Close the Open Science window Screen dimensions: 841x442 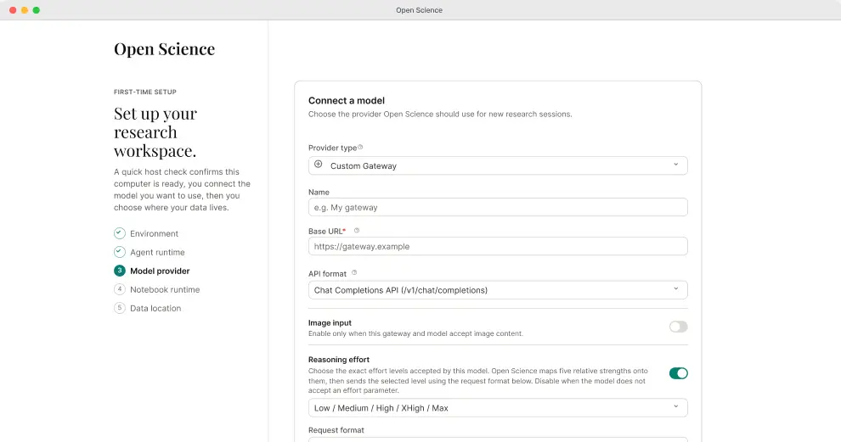(x=13, y=10)
